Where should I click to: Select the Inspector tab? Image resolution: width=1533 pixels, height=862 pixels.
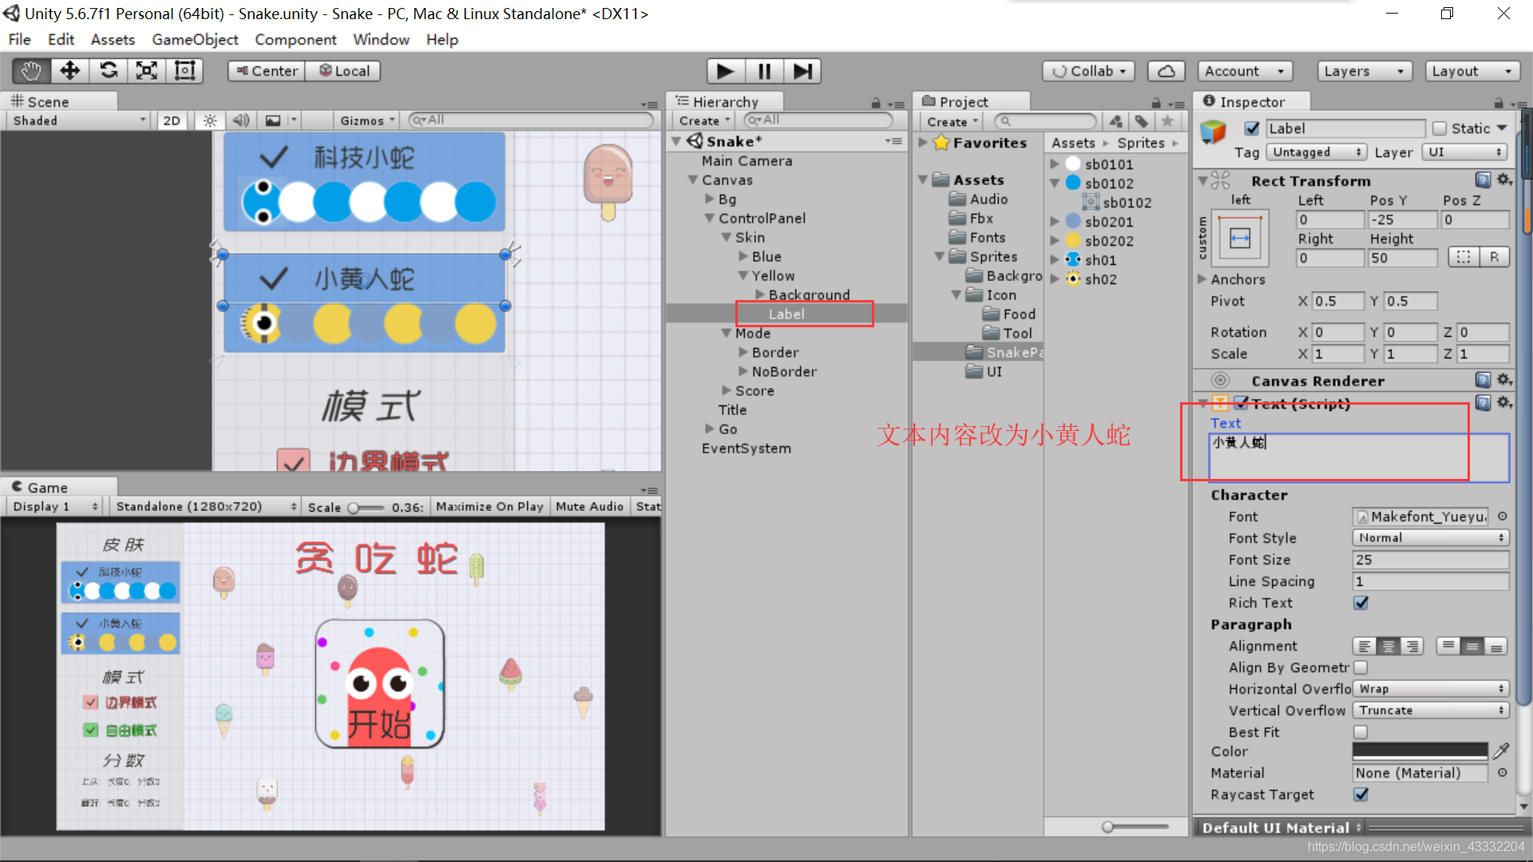point(1251,101)
